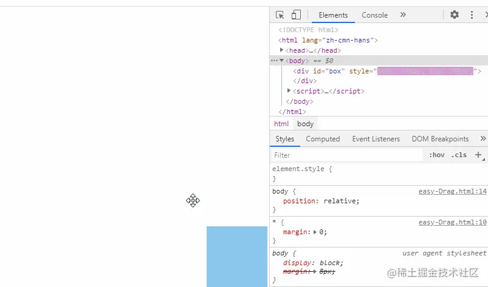This screenshot has height=287, width=488.
Task: Click the position property name
Action: pyautogui.click(x=299, y=201)
